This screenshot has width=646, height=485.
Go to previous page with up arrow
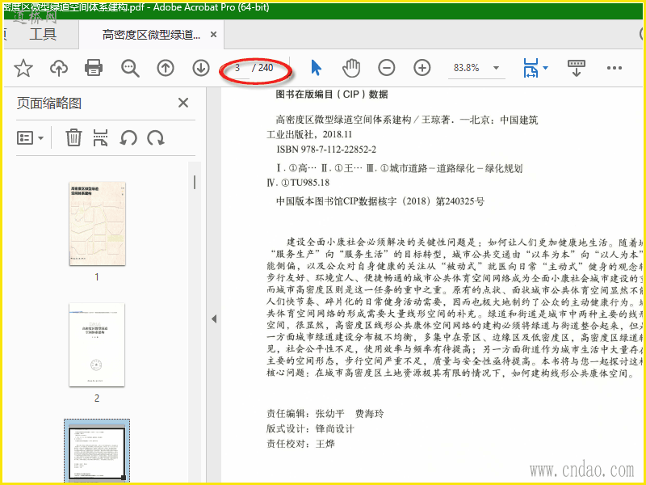[166, 68]
